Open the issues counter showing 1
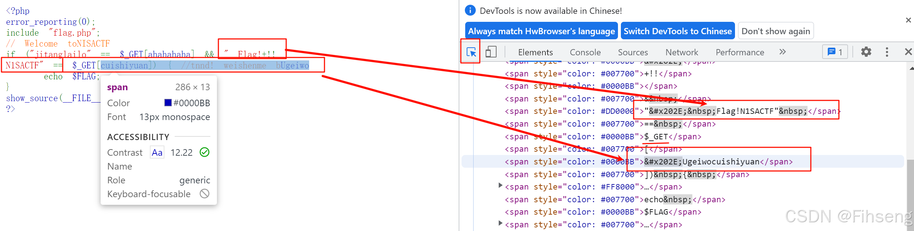 pos(835,52)
